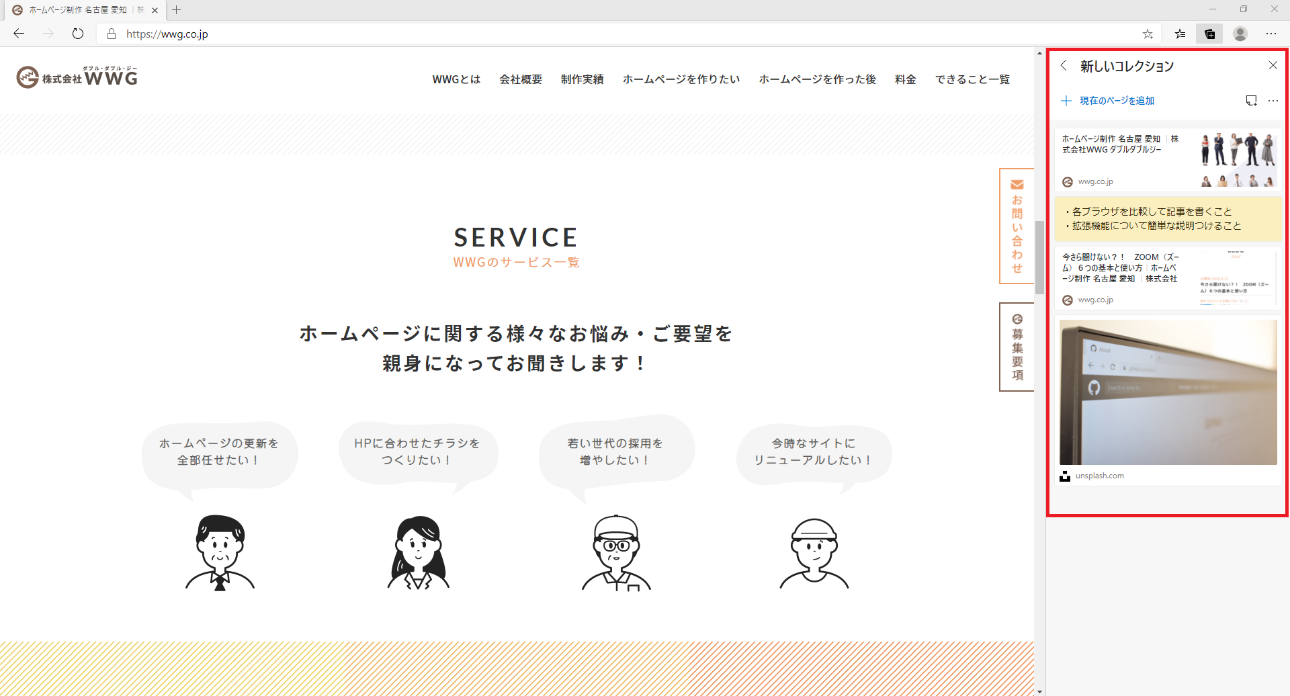Select the 制作実績 navigation link
Image resolution: width=1290 pixels, height=696 pixels.
click(582, 79)
